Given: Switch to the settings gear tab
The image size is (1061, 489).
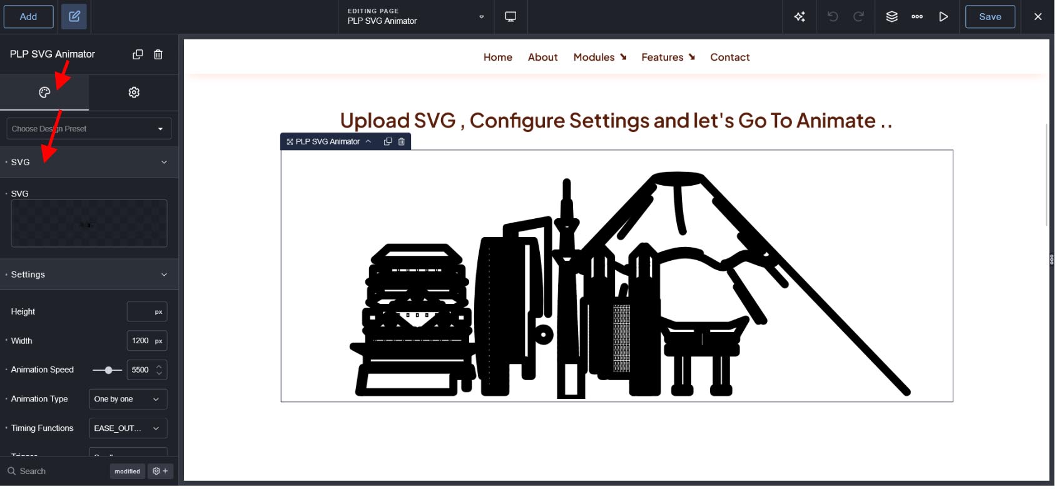Looking at the screenshot, I should coord(134,93).
